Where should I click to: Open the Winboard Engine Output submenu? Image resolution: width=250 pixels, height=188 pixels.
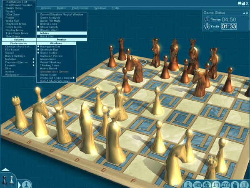[x=57, y=78]
